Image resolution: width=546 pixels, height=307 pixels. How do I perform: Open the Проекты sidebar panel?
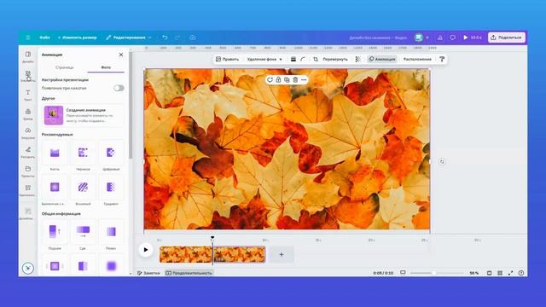(x=28, y=171)
